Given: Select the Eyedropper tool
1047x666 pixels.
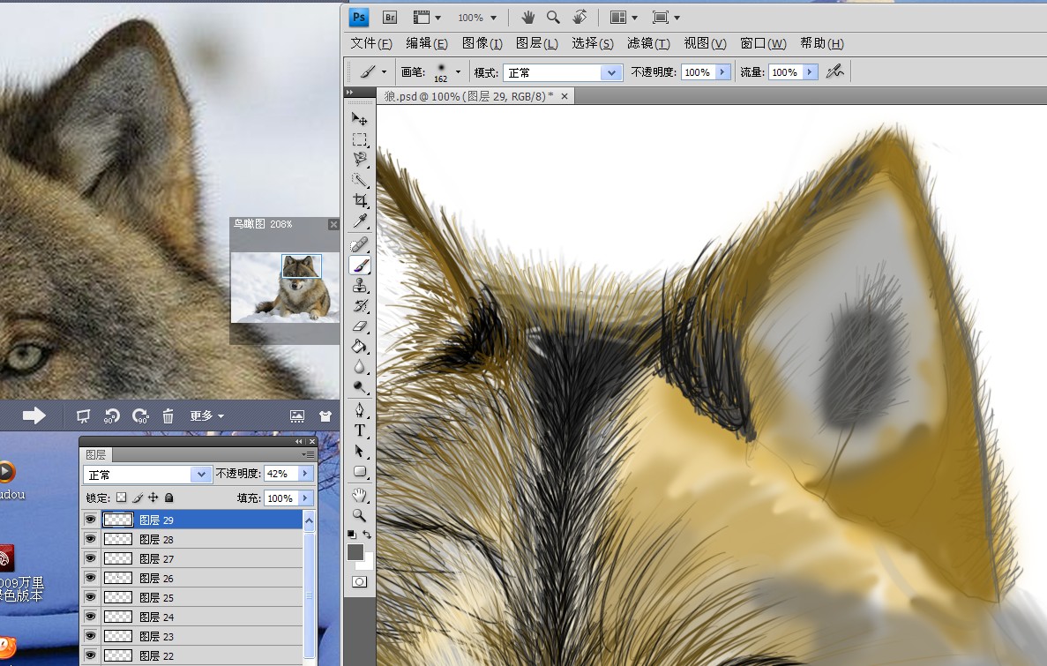Looking at the screenshot, I should (360, 222).
